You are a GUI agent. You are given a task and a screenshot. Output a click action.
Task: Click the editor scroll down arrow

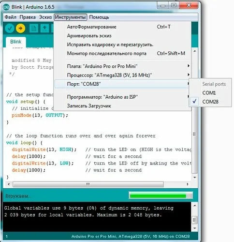tap(195, 177)
